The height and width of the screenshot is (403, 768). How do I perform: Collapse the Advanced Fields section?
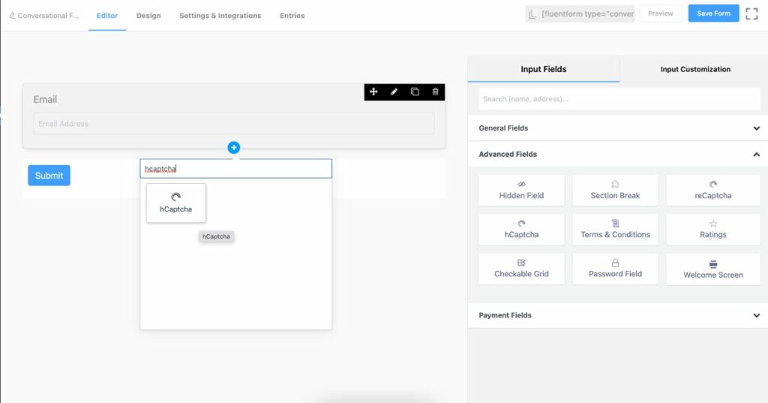[618, 154]
